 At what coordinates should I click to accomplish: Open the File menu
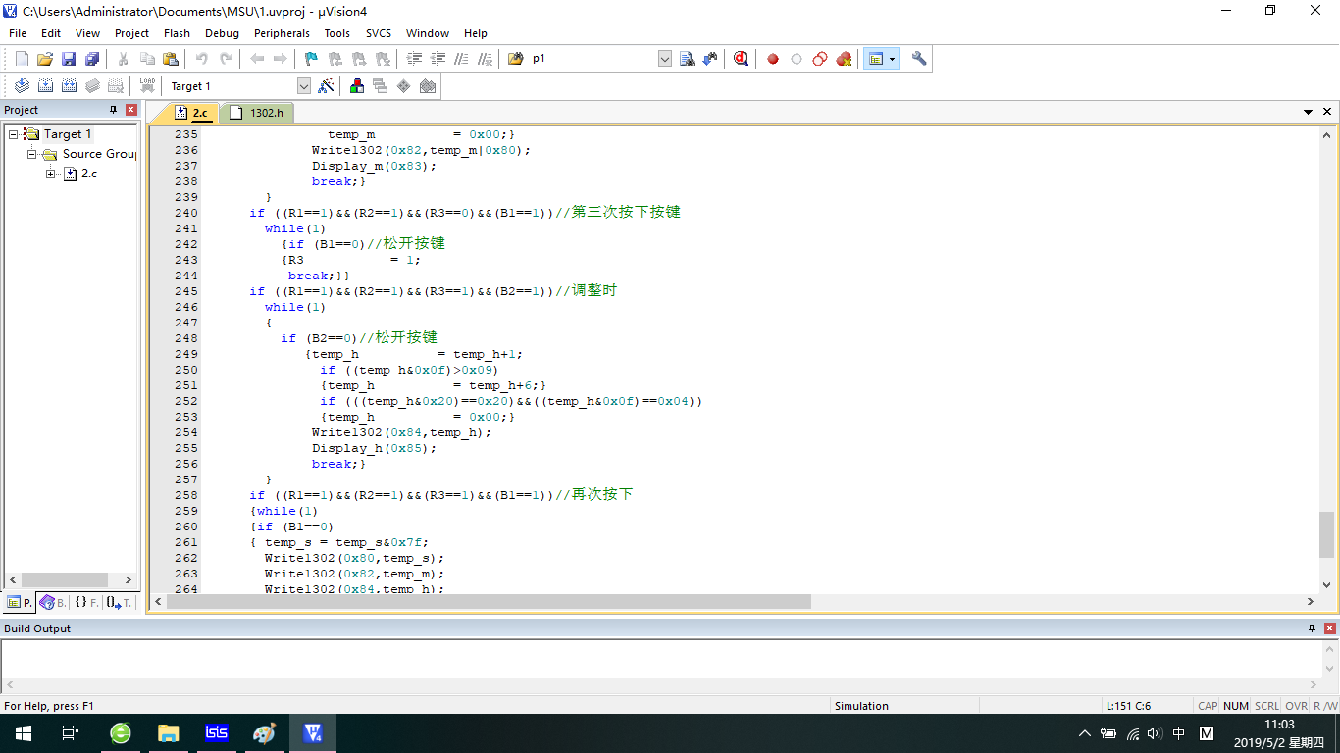tap(18, 33)
